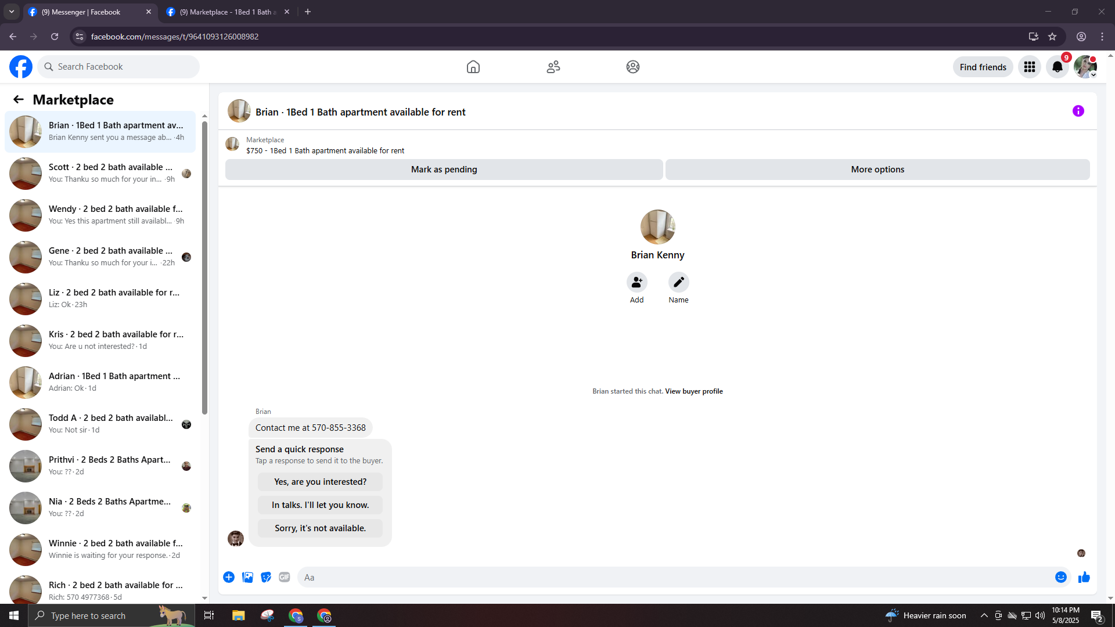Click Mark as pending button
This screenshot has width=1115, height=627.
[444, 170]
